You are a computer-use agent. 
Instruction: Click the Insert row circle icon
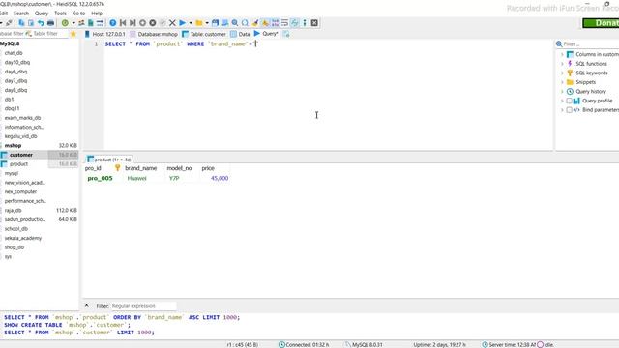(x=142, y=23)
